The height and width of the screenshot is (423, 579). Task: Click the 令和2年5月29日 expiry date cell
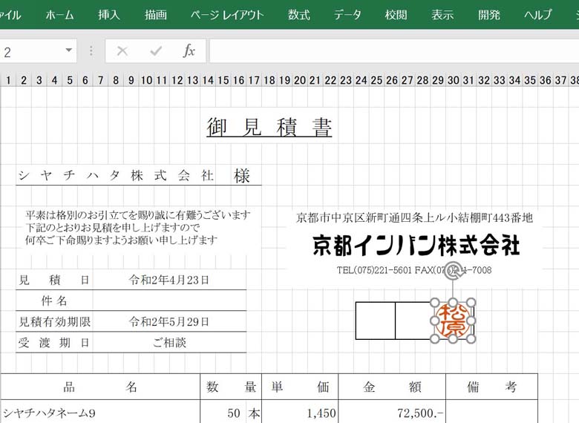click(169, 321)
